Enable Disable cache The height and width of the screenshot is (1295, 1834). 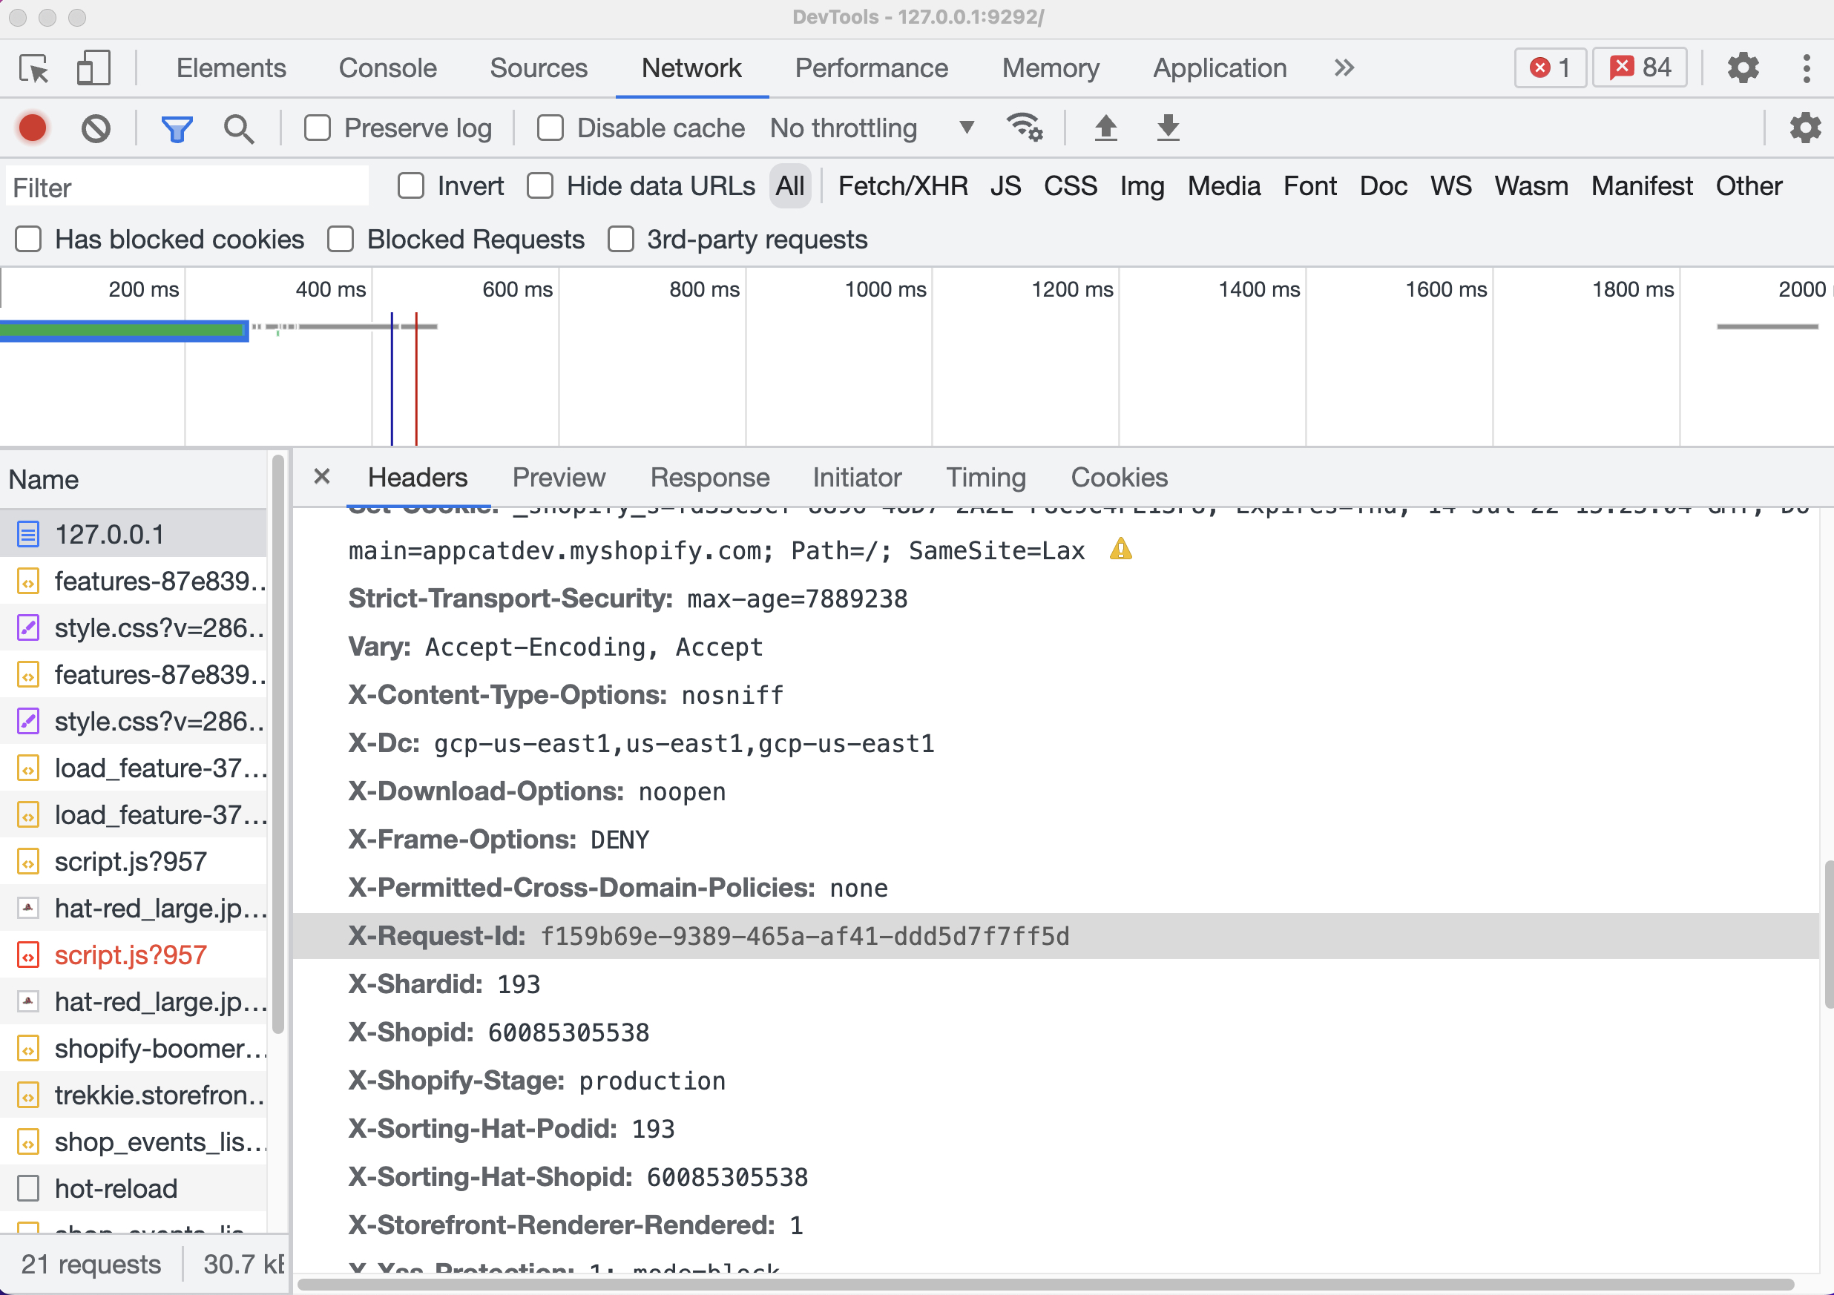[550, 128]
